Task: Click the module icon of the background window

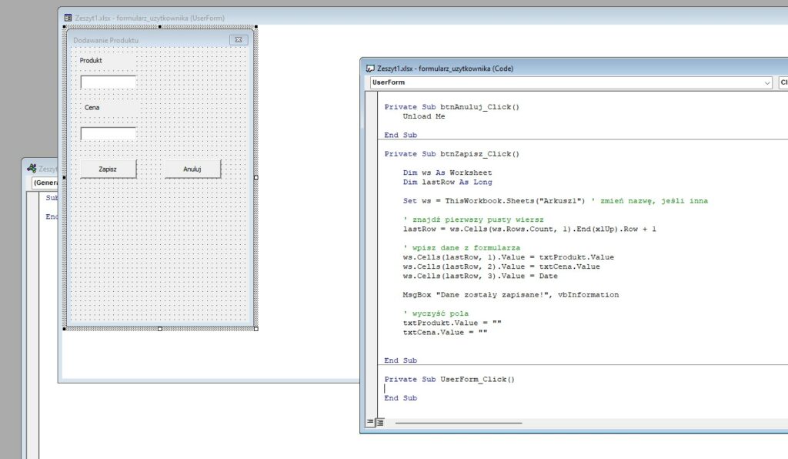Action: [32, 169]
